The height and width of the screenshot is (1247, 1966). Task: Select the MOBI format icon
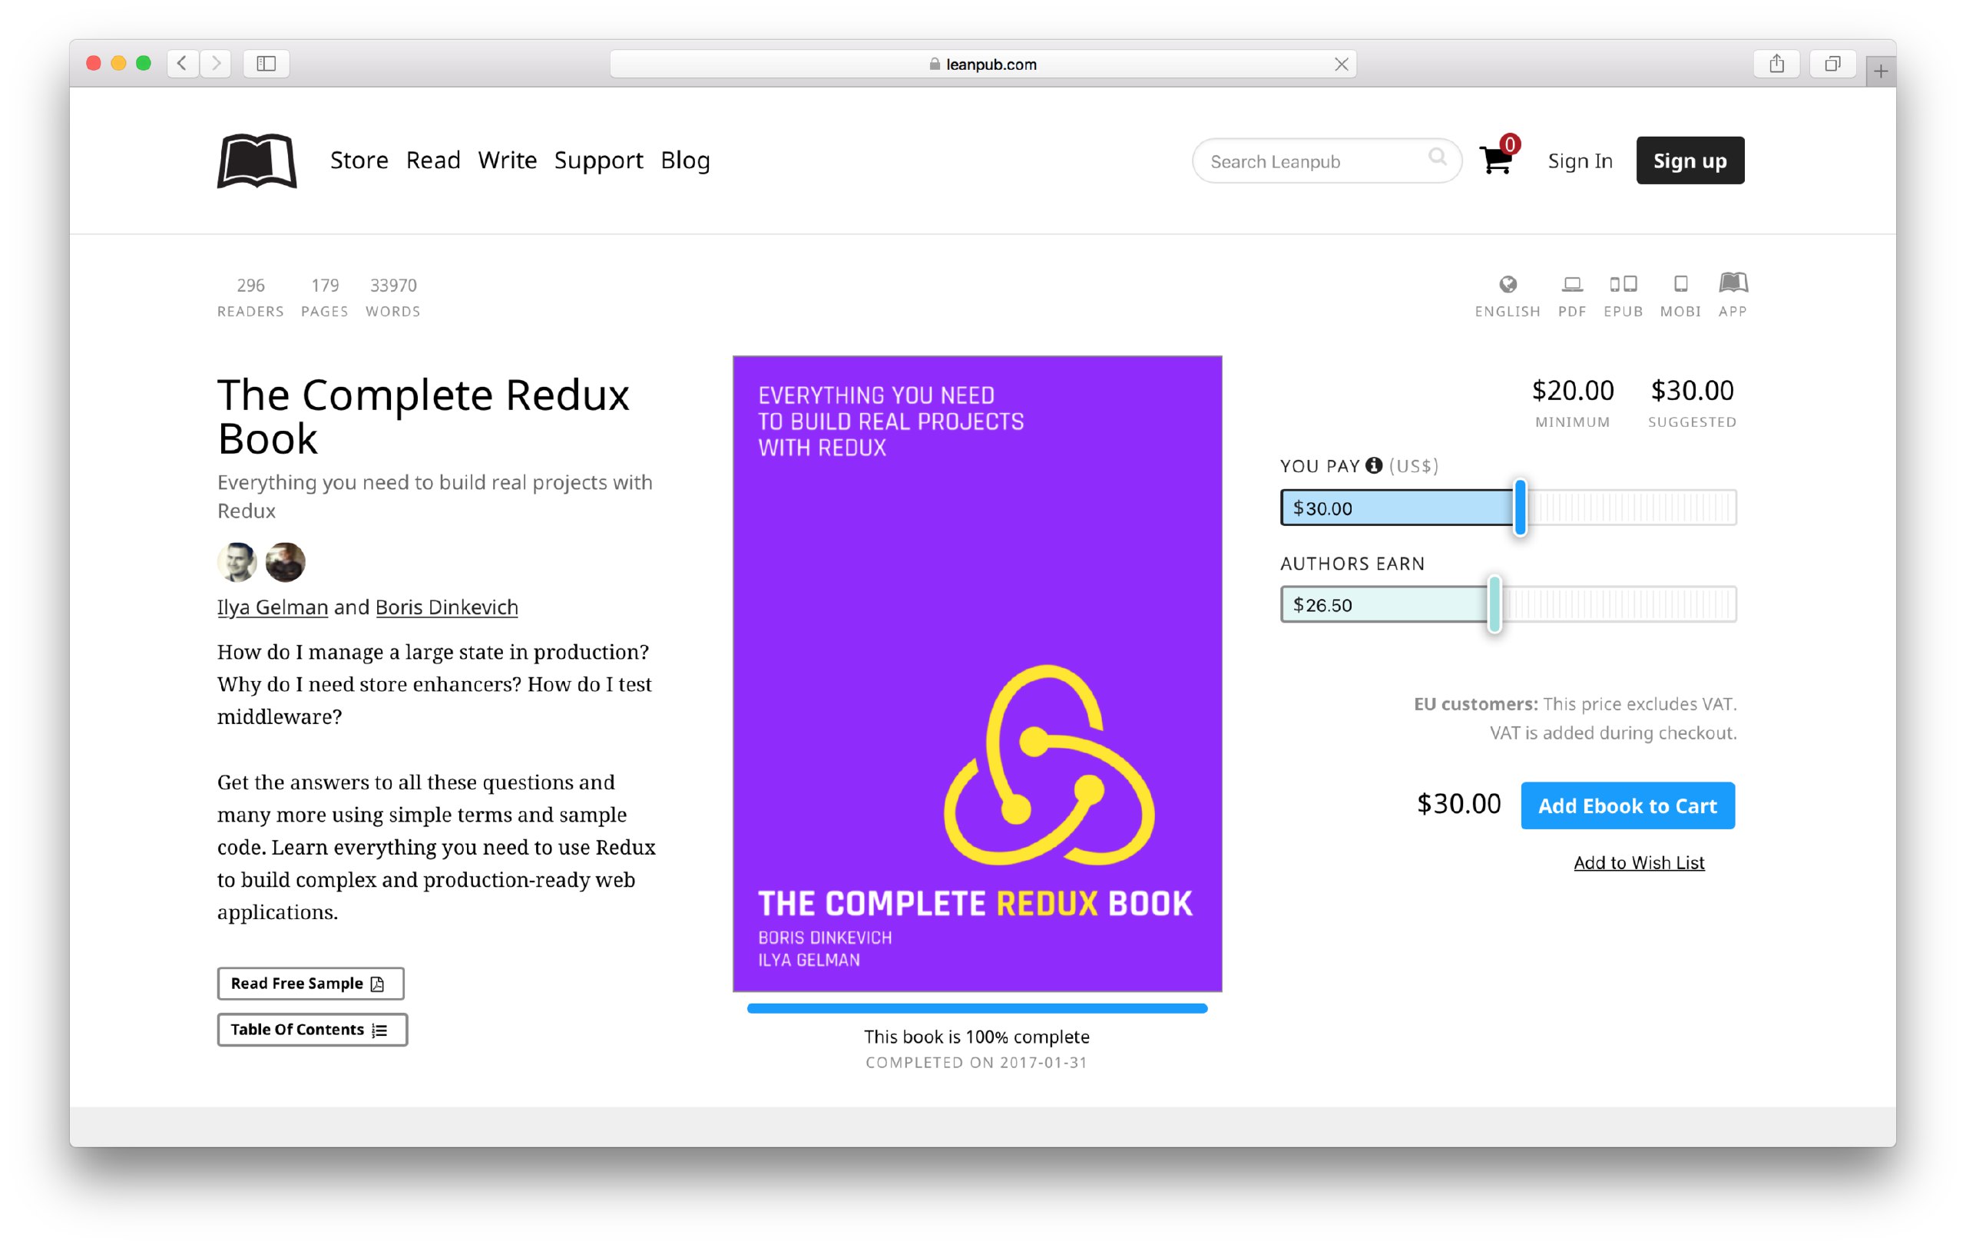coord(1680,284)
